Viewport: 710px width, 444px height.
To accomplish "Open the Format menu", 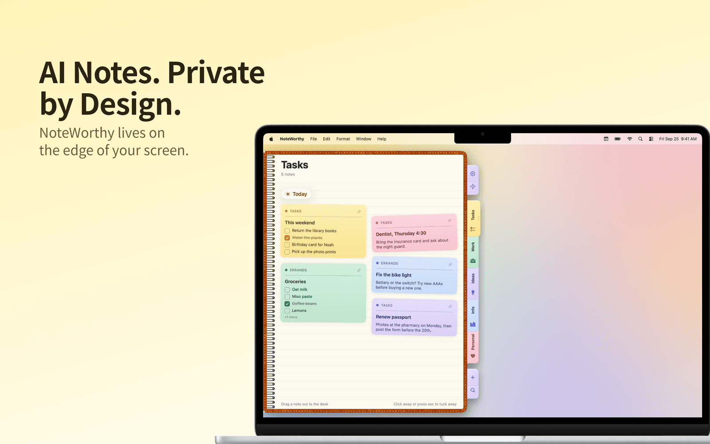I will click(x=343, y=139).
